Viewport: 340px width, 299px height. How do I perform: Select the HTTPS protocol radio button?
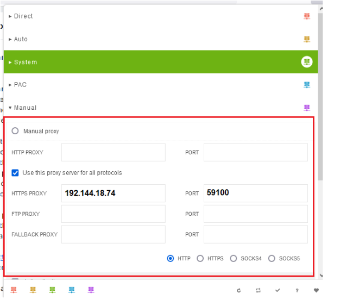click(x=200, y=258)
